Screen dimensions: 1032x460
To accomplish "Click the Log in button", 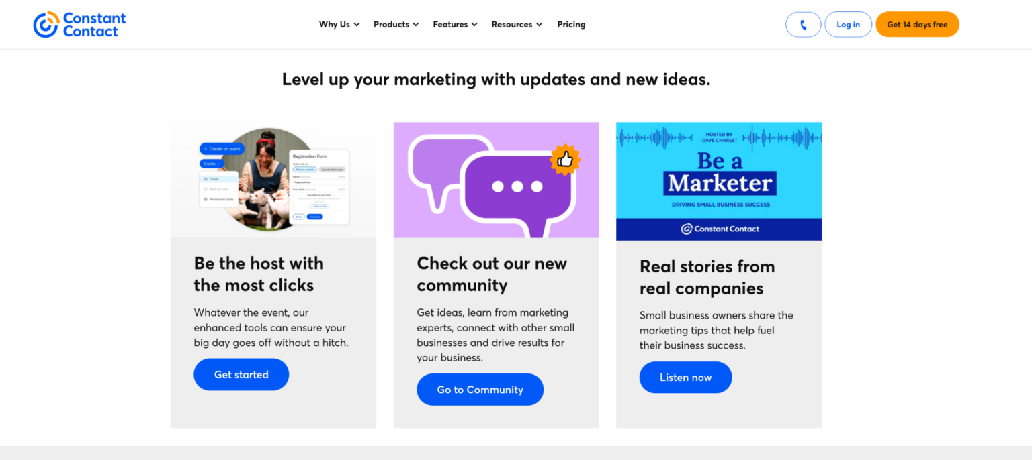I will 848,24.
